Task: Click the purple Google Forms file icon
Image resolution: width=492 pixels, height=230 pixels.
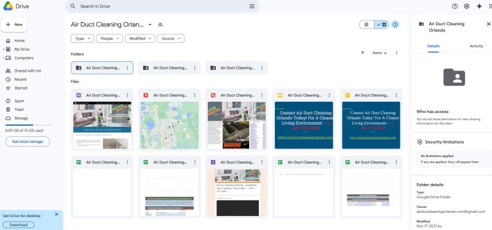Action: tap(213, 162)
